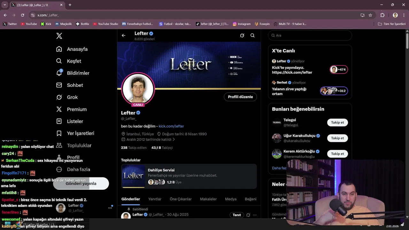The height and width of the screenshot is (230, 409).
Task: Expand the Aralık 2012 join date chevron
Action: click(x=174, y=140)
